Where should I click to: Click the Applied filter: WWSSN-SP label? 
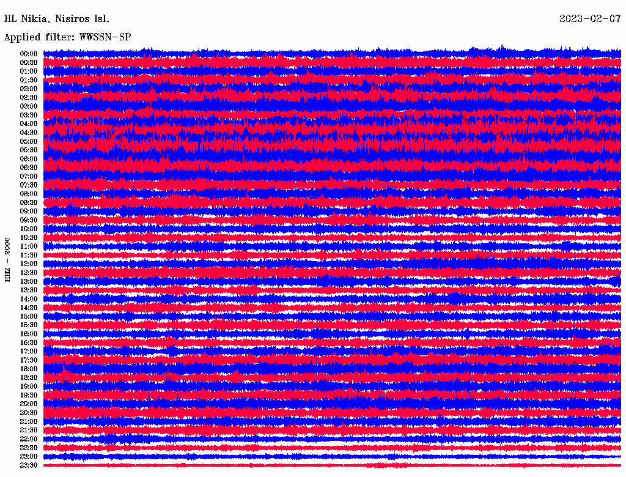point(67,37)
